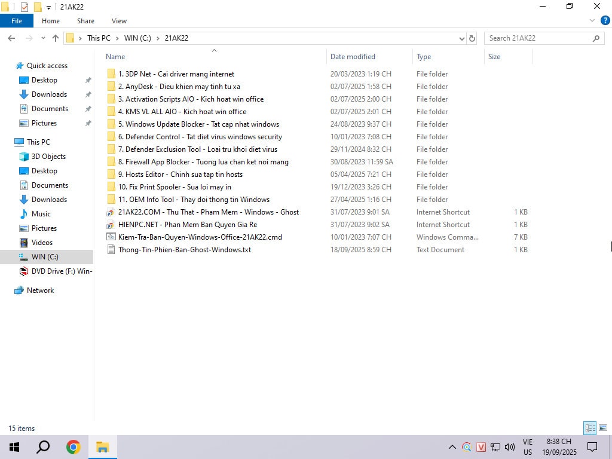
Task: Open the Windows Start menu
Action: pyautogui.click(x=14, y=447)
